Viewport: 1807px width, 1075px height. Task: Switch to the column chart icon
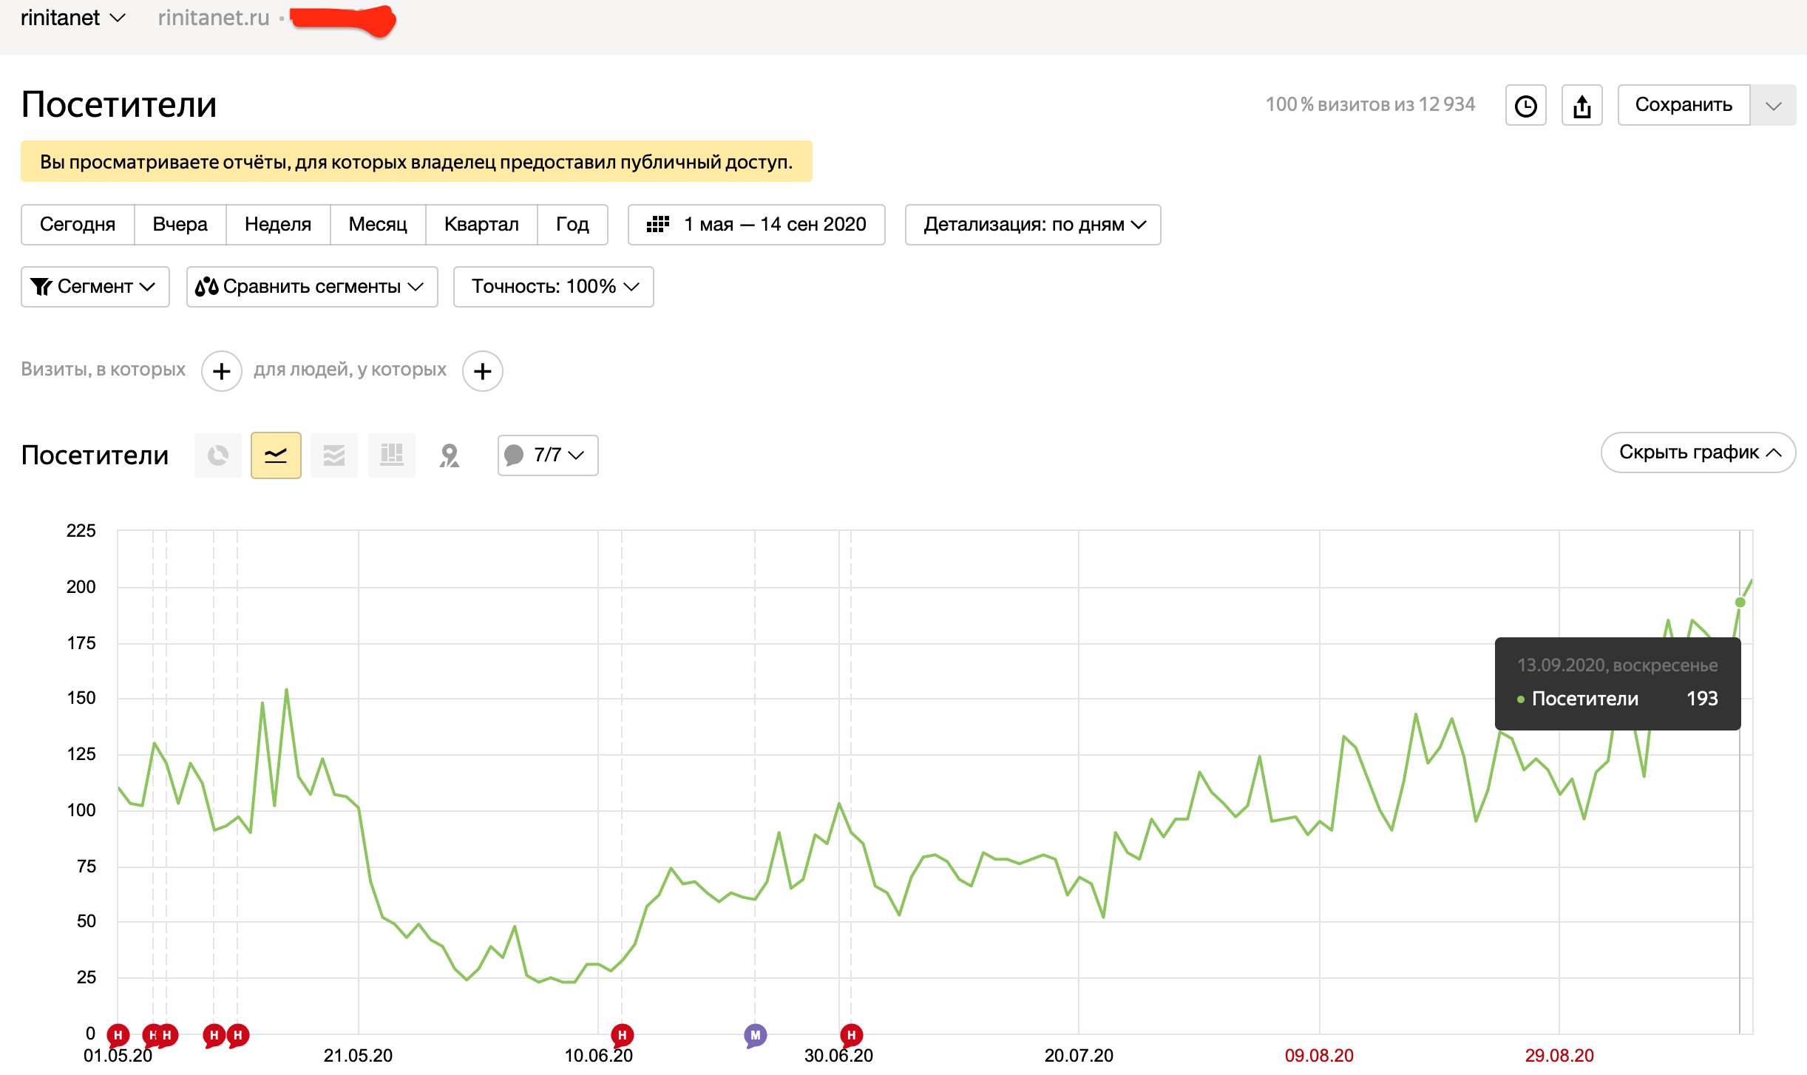tap(391, 455)
